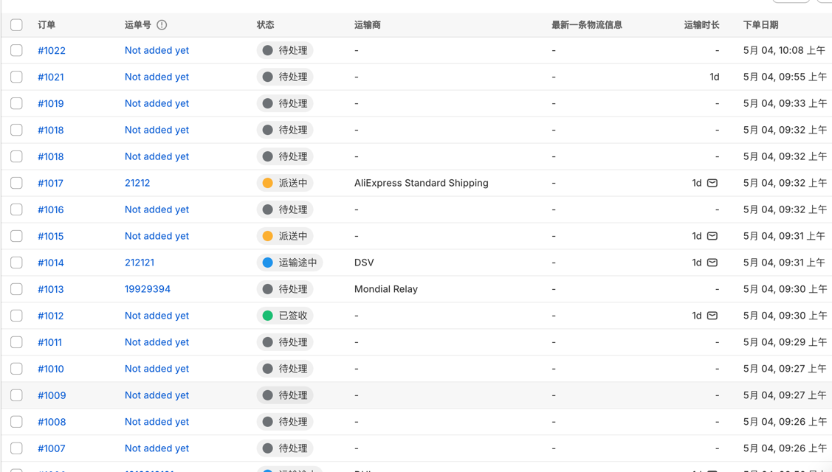Click the 运输途中 status badge of order #1014

(289, 263)
